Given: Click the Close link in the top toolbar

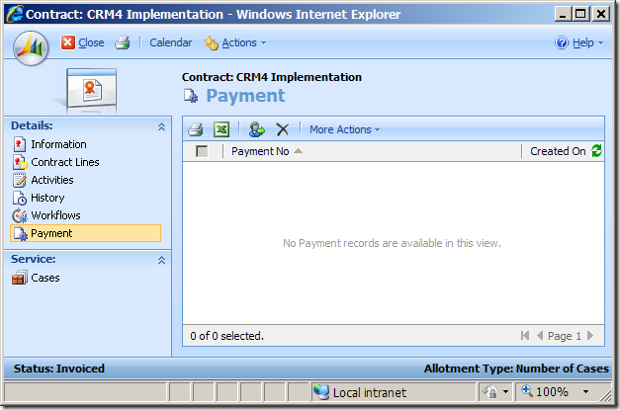Looking at the screenshot, I should point(91,42).
